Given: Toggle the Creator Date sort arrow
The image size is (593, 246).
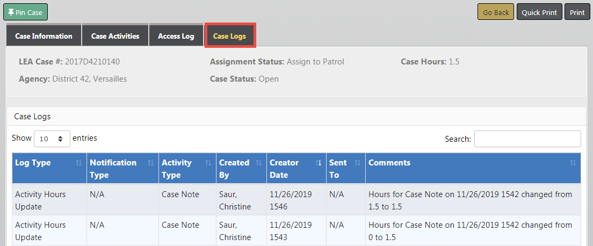Looking at the screenshot, I should point(319,163).
